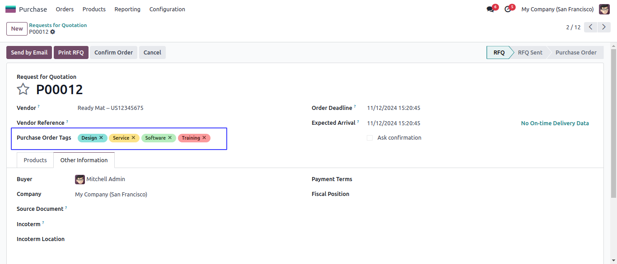This screenshot has width=617, height=264.
Task: Click the Mitchell Admin user avatar
Action: coord(604,9)
